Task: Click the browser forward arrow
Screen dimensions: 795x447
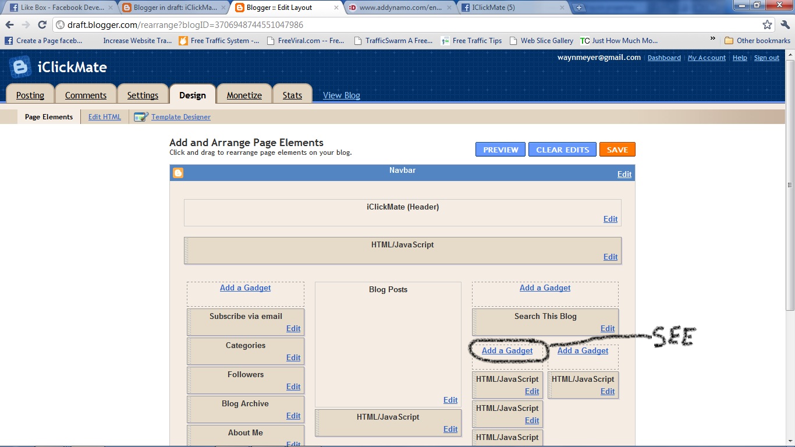Action: tap(26, 25)
